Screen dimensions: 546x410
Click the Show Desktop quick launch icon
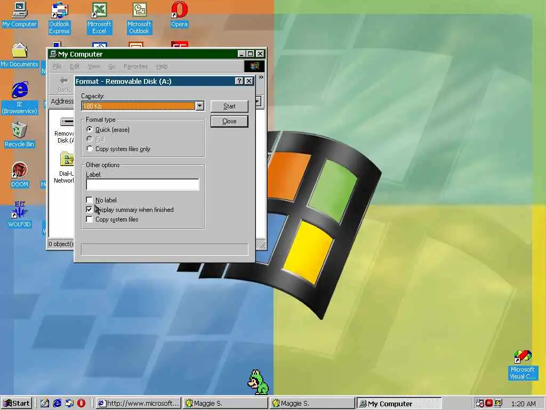45,404
